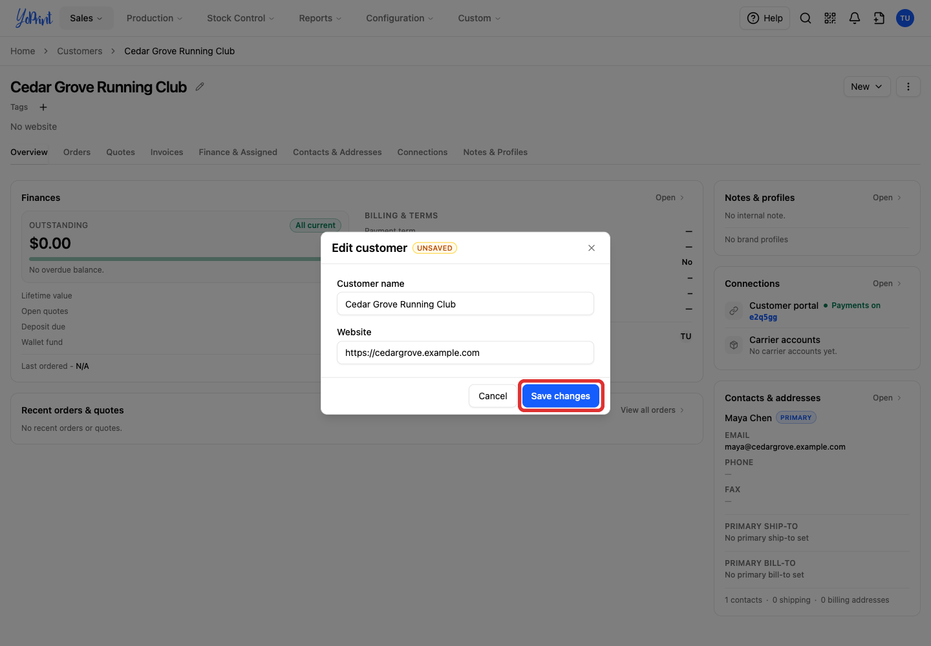Click the document export icon in header
The height and width of the screenshot is (646, 931).
click(879, 18)
